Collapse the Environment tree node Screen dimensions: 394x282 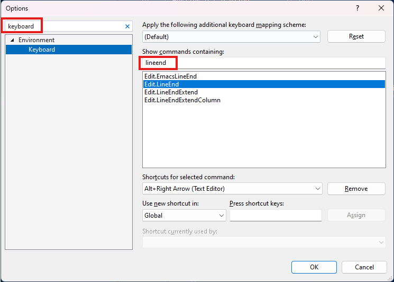tap(12, 40)
